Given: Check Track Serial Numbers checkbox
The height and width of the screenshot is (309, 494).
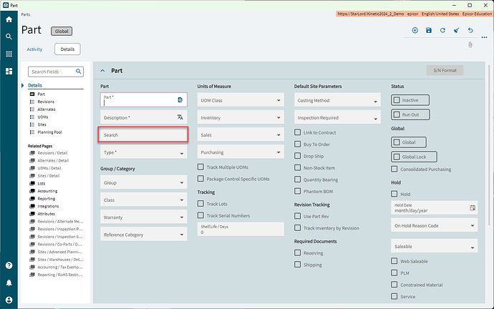Looking at the screenshot, I should 200,215.
